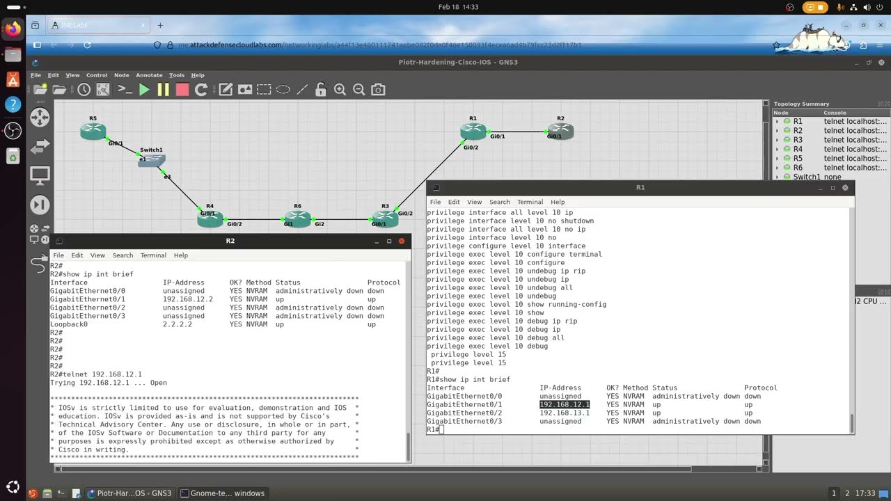Open GNS3 Node menu

coord(122,75)
